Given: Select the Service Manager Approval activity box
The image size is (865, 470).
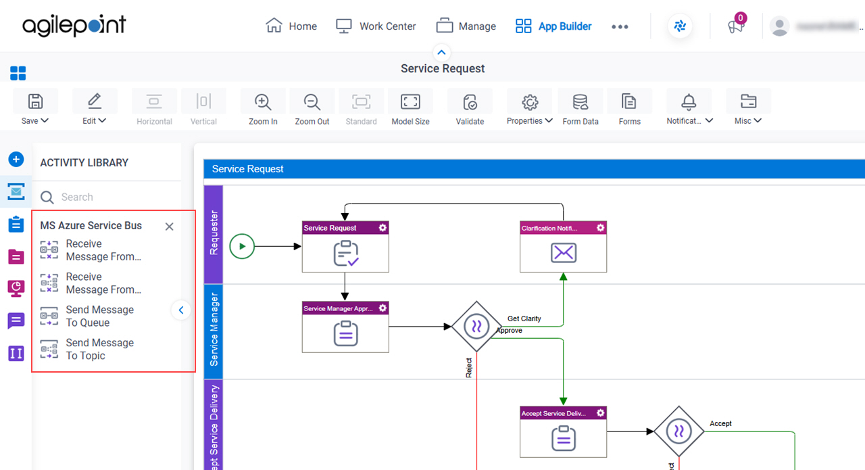Looking at the screenshot, I should point(345,327).
